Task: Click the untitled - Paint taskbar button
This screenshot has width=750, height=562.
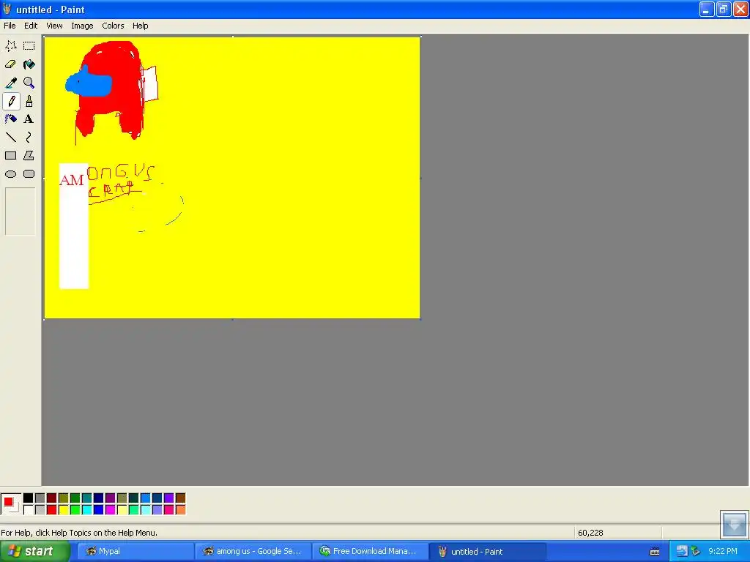Action: click(487, 552)
